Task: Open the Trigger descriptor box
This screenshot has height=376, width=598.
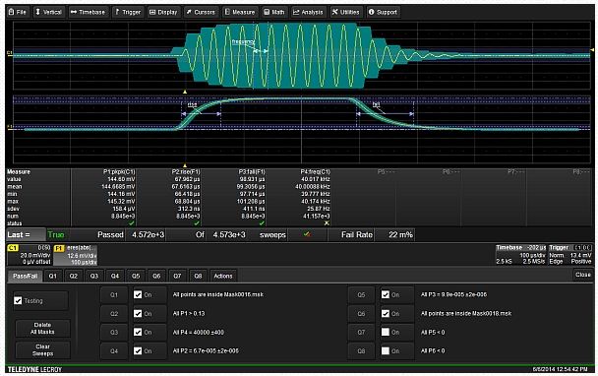Action: (570, 255)
